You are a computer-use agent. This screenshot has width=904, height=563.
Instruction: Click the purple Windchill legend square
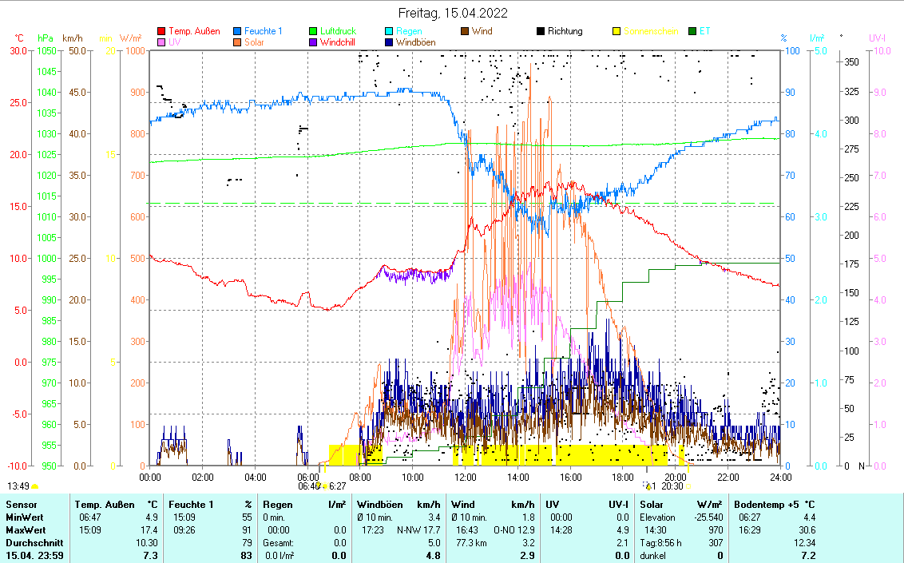[313, 42]
